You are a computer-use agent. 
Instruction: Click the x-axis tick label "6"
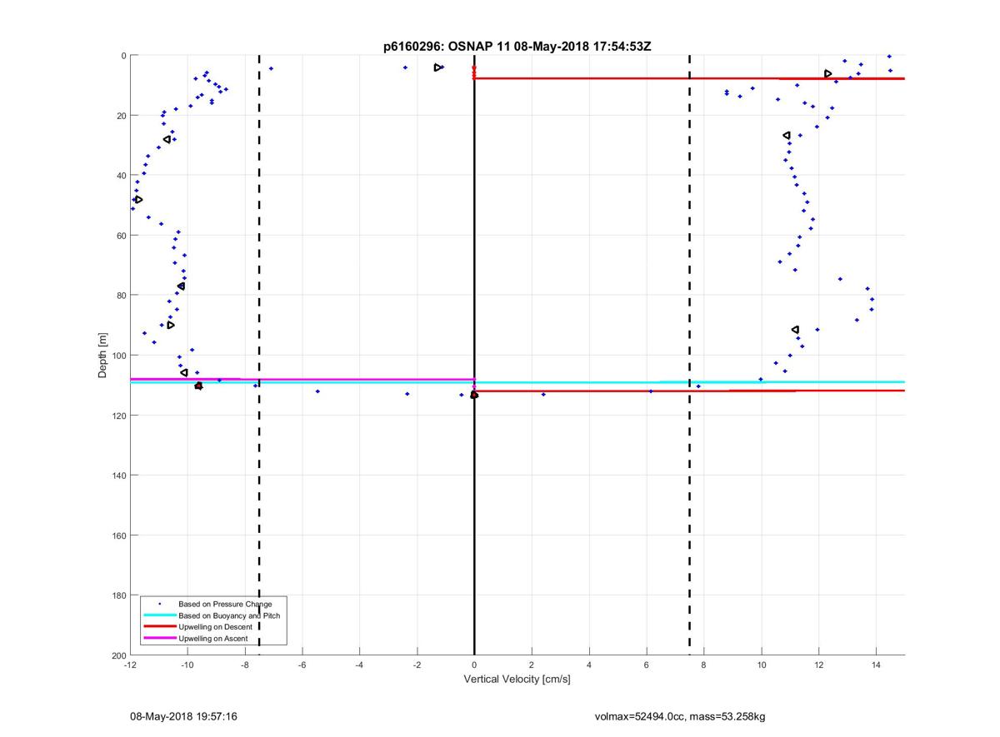[x=647, y=665]
